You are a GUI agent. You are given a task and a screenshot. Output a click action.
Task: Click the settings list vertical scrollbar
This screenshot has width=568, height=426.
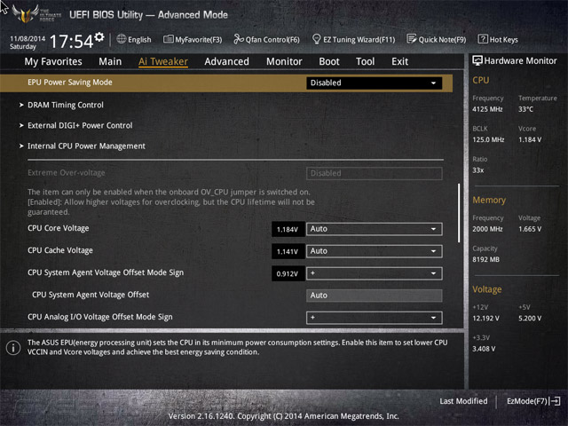click(459, 213)
